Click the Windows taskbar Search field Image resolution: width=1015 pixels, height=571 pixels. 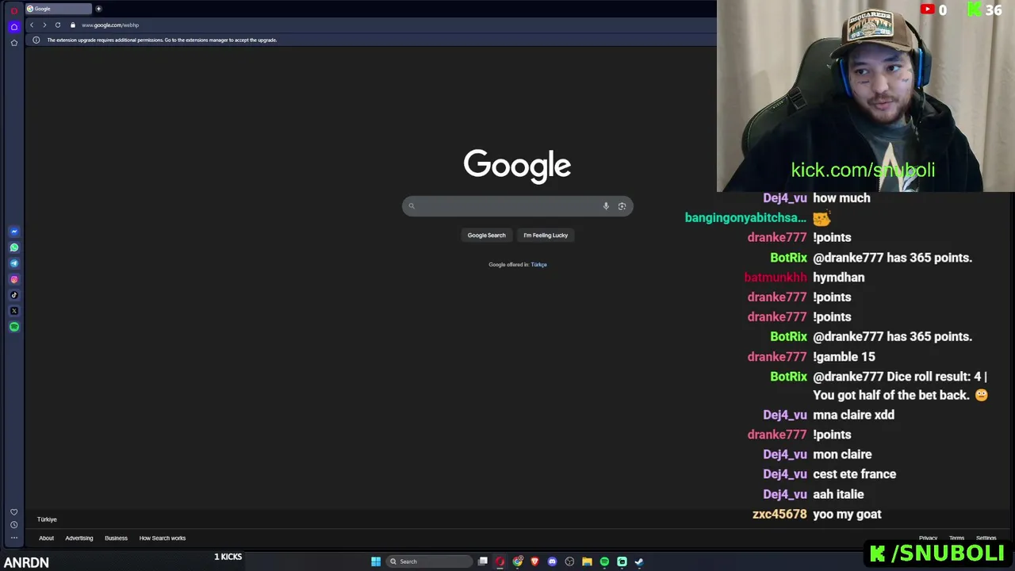pos(428,561)
